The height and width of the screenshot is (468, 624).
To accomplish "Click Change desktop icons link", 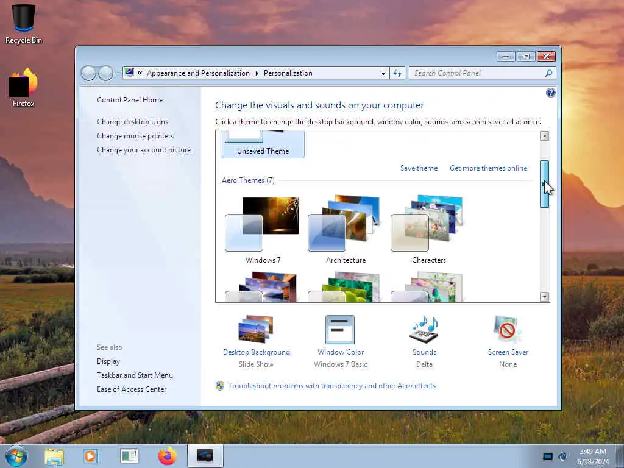I will 132,122.
